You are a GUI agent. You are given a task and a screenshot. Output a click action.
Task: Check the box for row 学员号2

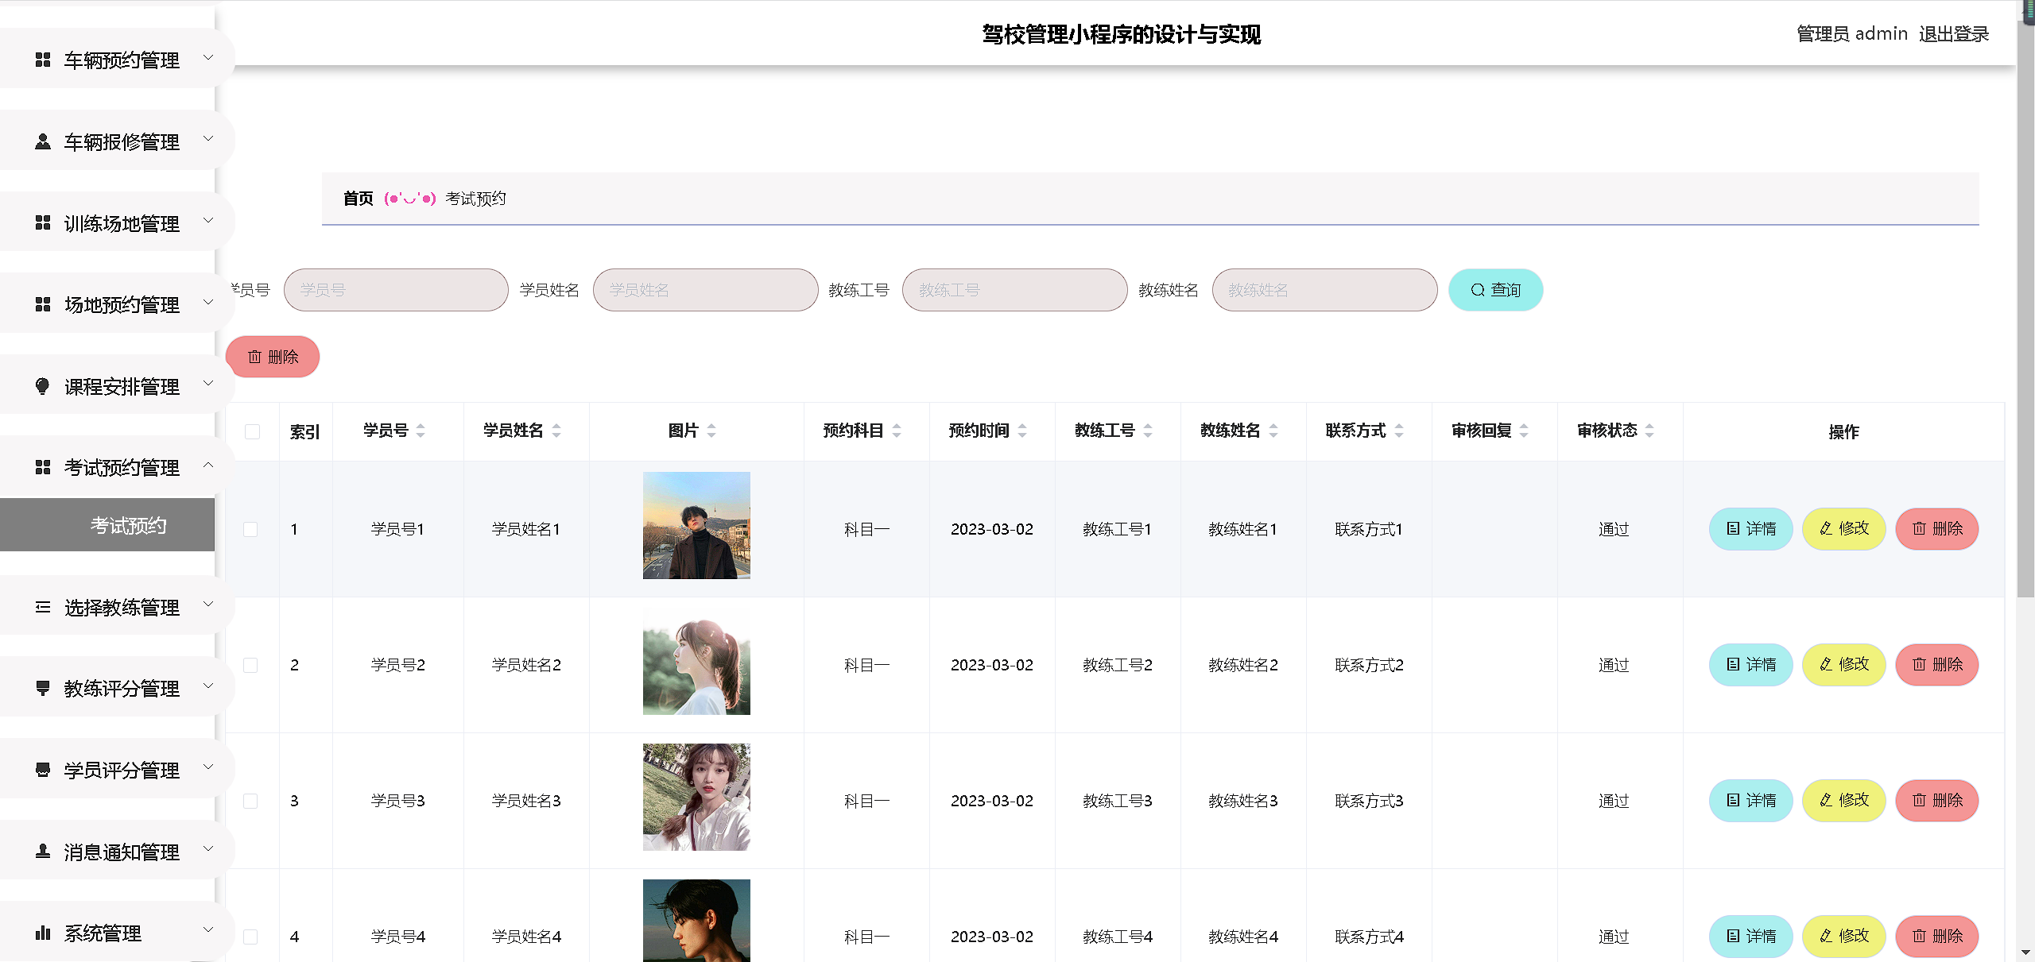click(250, 665)
